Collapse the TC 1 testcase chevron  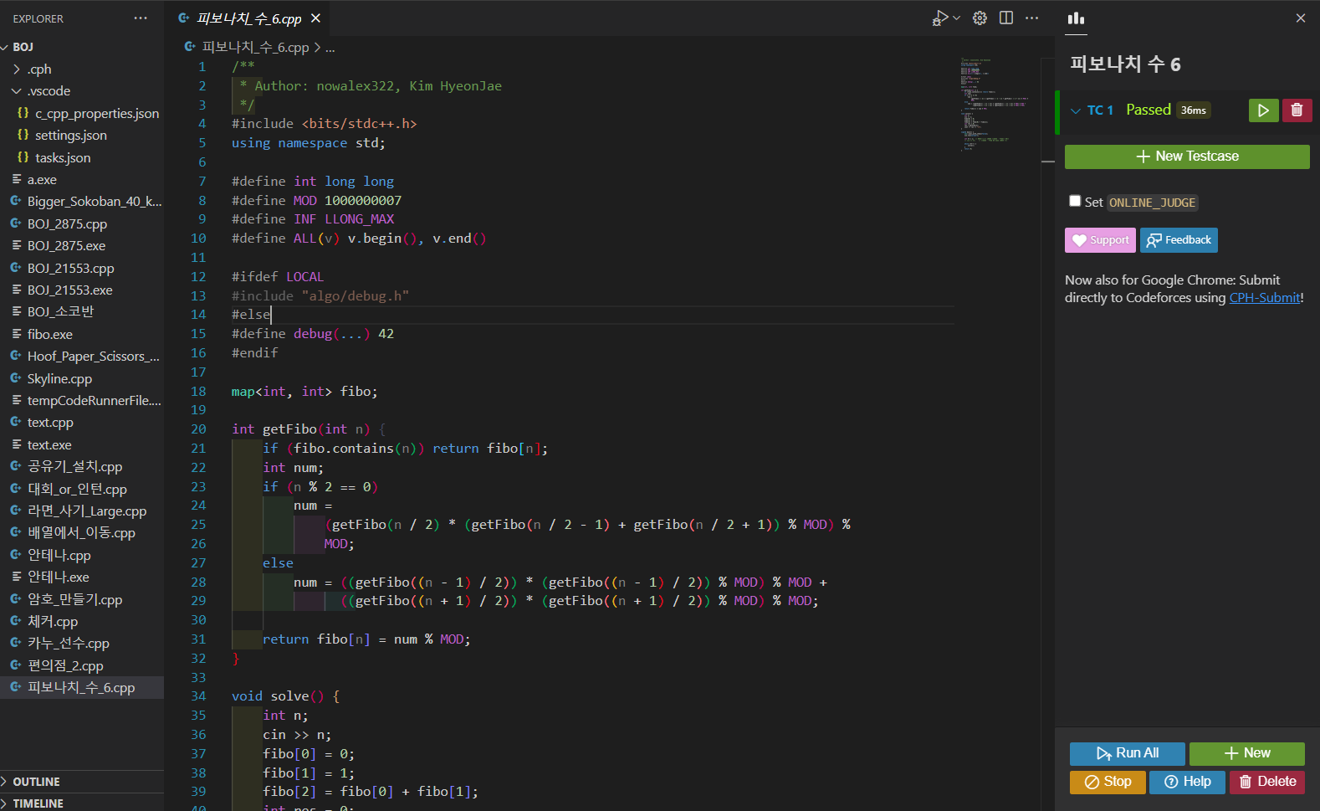1076,110
